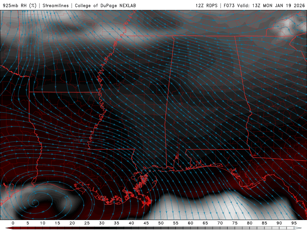Select the '30' value on the colorbar scale
The width and height of the screenshot is (307, 230).
pyautogui.click(x=102, y=223)
